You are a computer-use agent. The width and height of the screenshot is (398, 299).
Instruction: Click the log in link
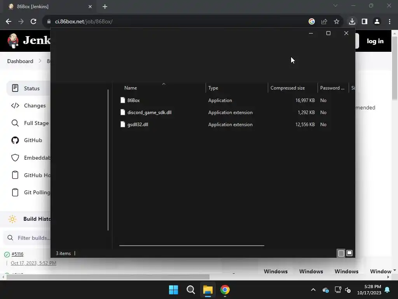(375, 41)
